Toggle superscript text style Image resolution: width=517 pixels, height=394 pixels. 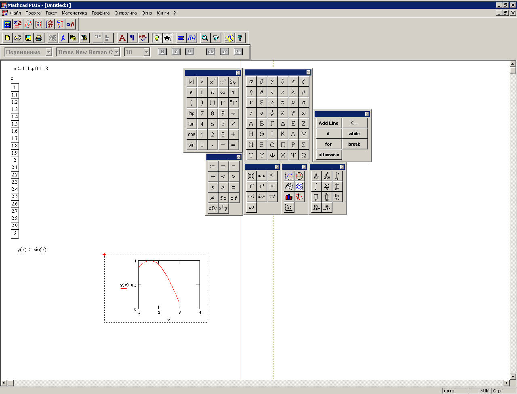point(224,52)
